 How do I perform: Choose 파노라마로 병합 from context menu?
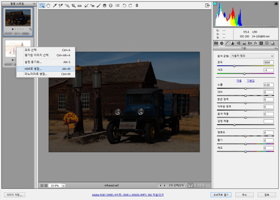[36, 74]
